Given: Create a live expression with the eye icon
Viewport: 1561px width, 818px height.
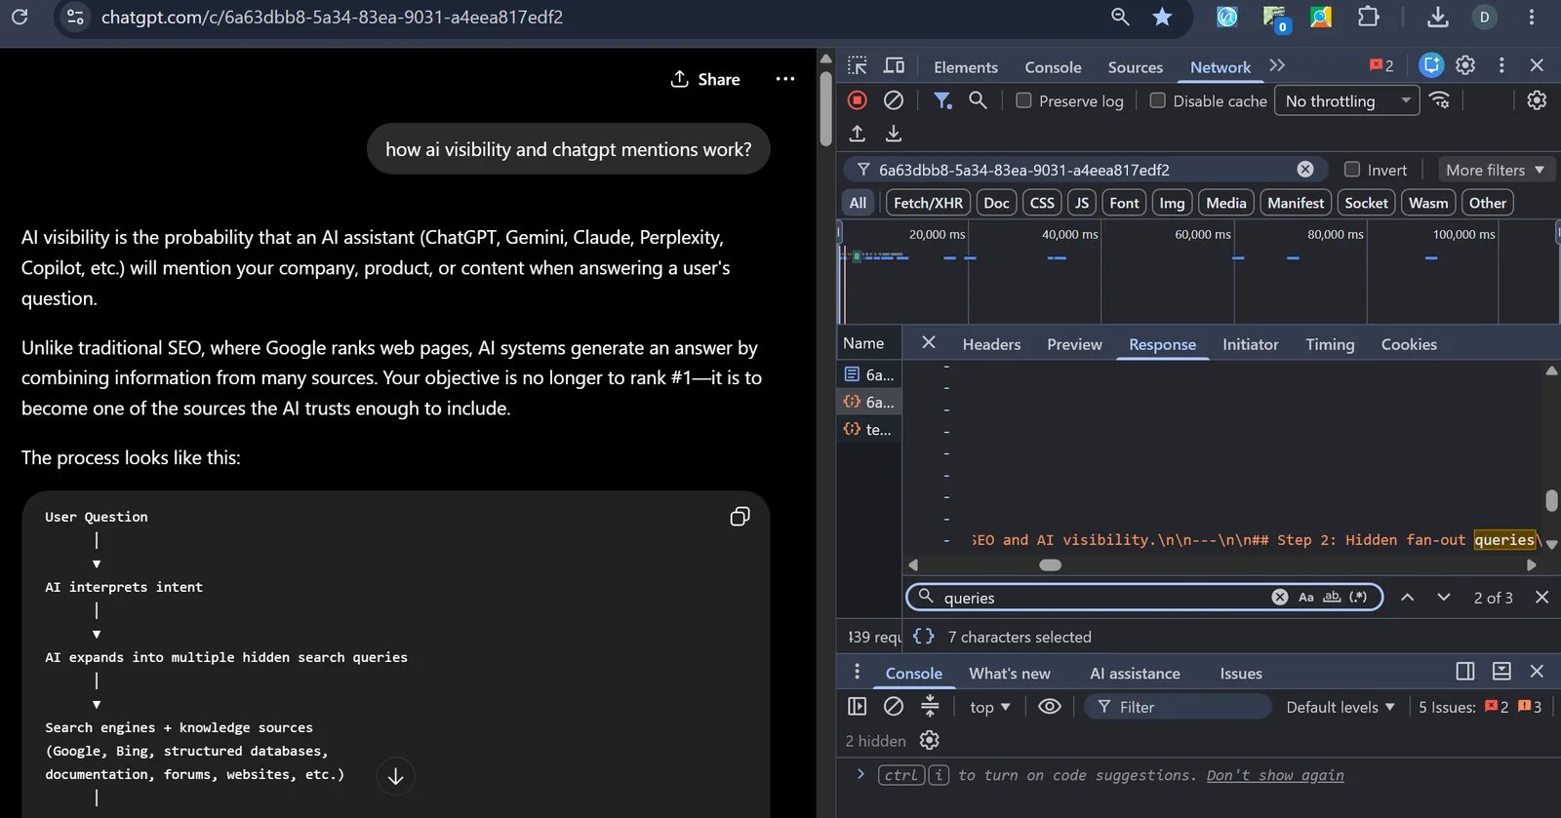Looking at the screenshot, I should tap(1050, 707).
